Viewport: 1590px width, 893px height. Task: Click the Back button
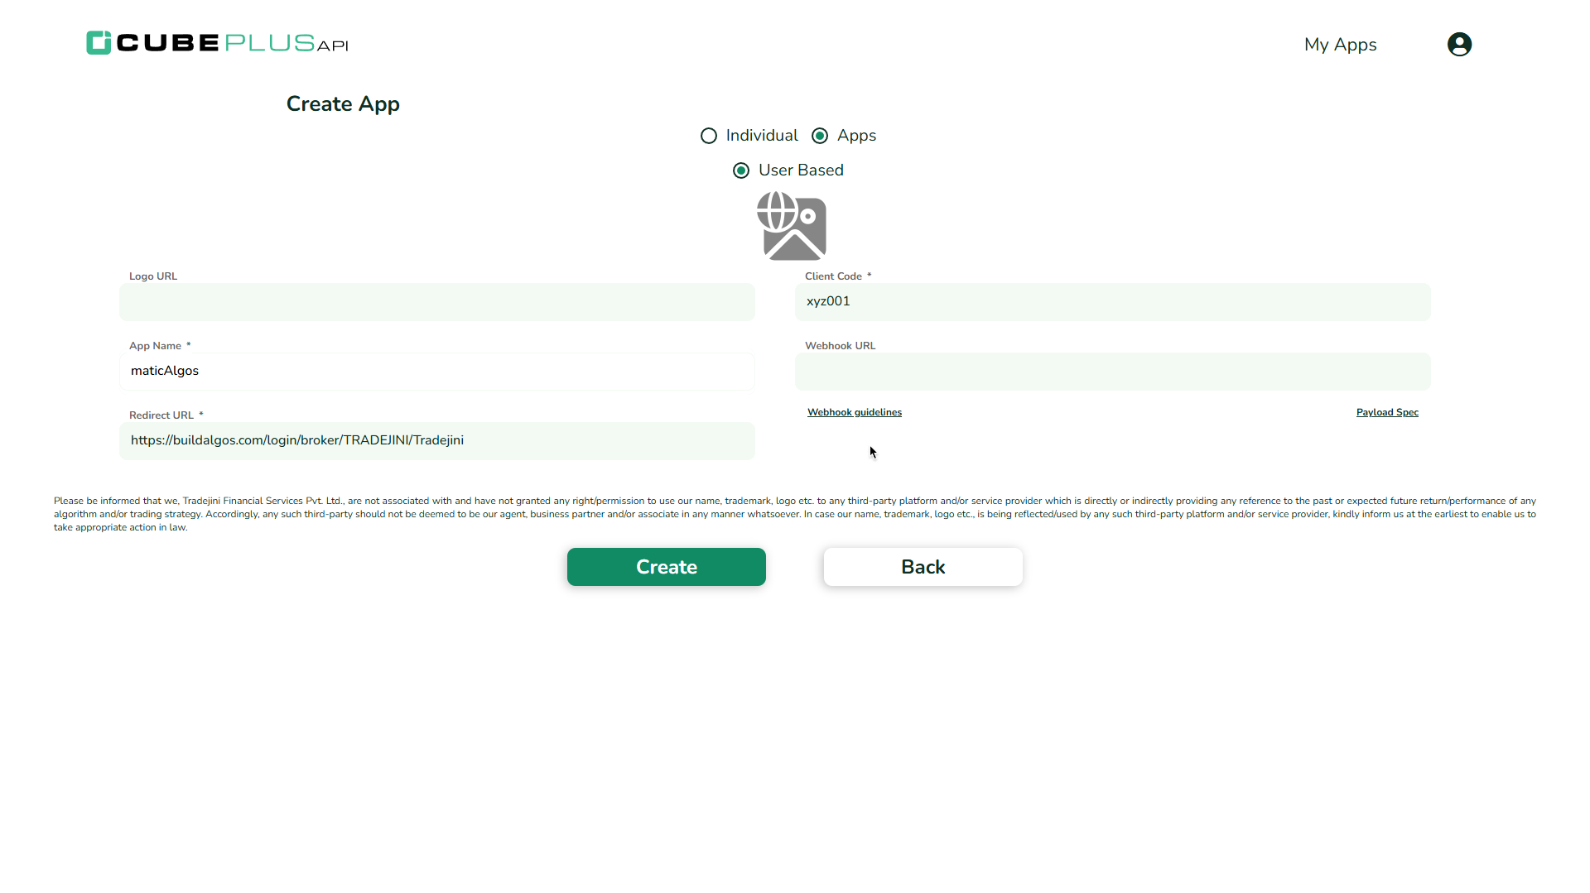click(923, 567)
